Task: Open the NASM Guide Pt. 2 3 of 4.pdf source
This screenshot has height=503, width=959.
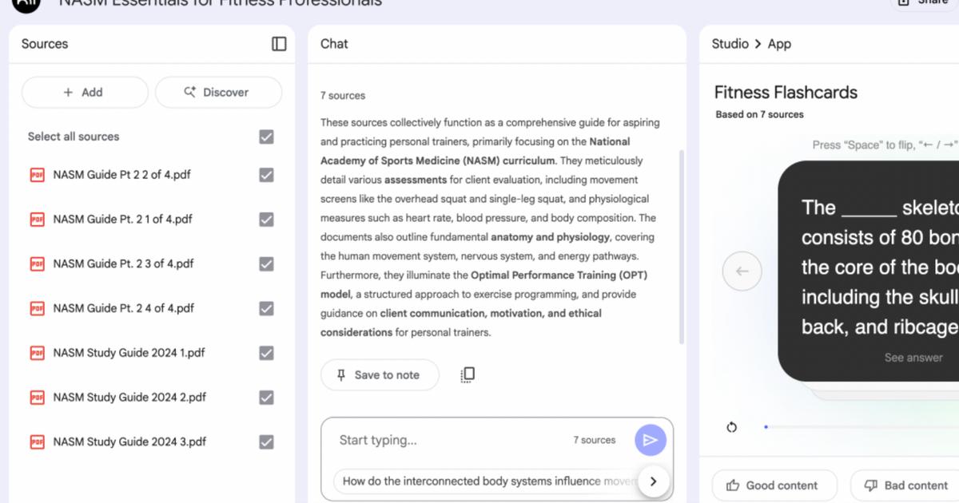Action: [123, 263]
